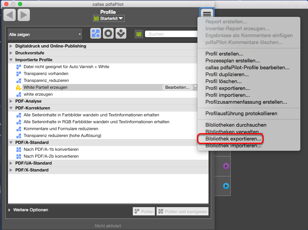Choose callas pdfaPilot-Profile bearbeiten...

[249, 68]
